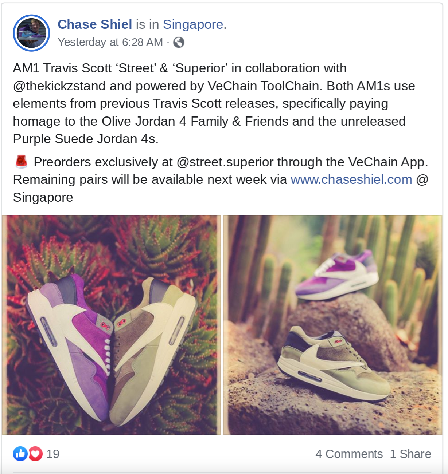Screen dimensions: 448x474
Task: Open the left photo with succulents background
Action: pyautogui.click(x=112, y=325)
